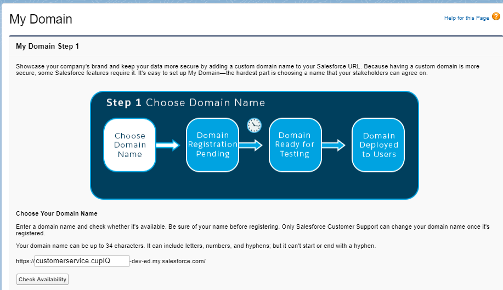Click the Choose Your Domain Name heading
This screenshot has width=503, height=290.
(x=57, y=213)
